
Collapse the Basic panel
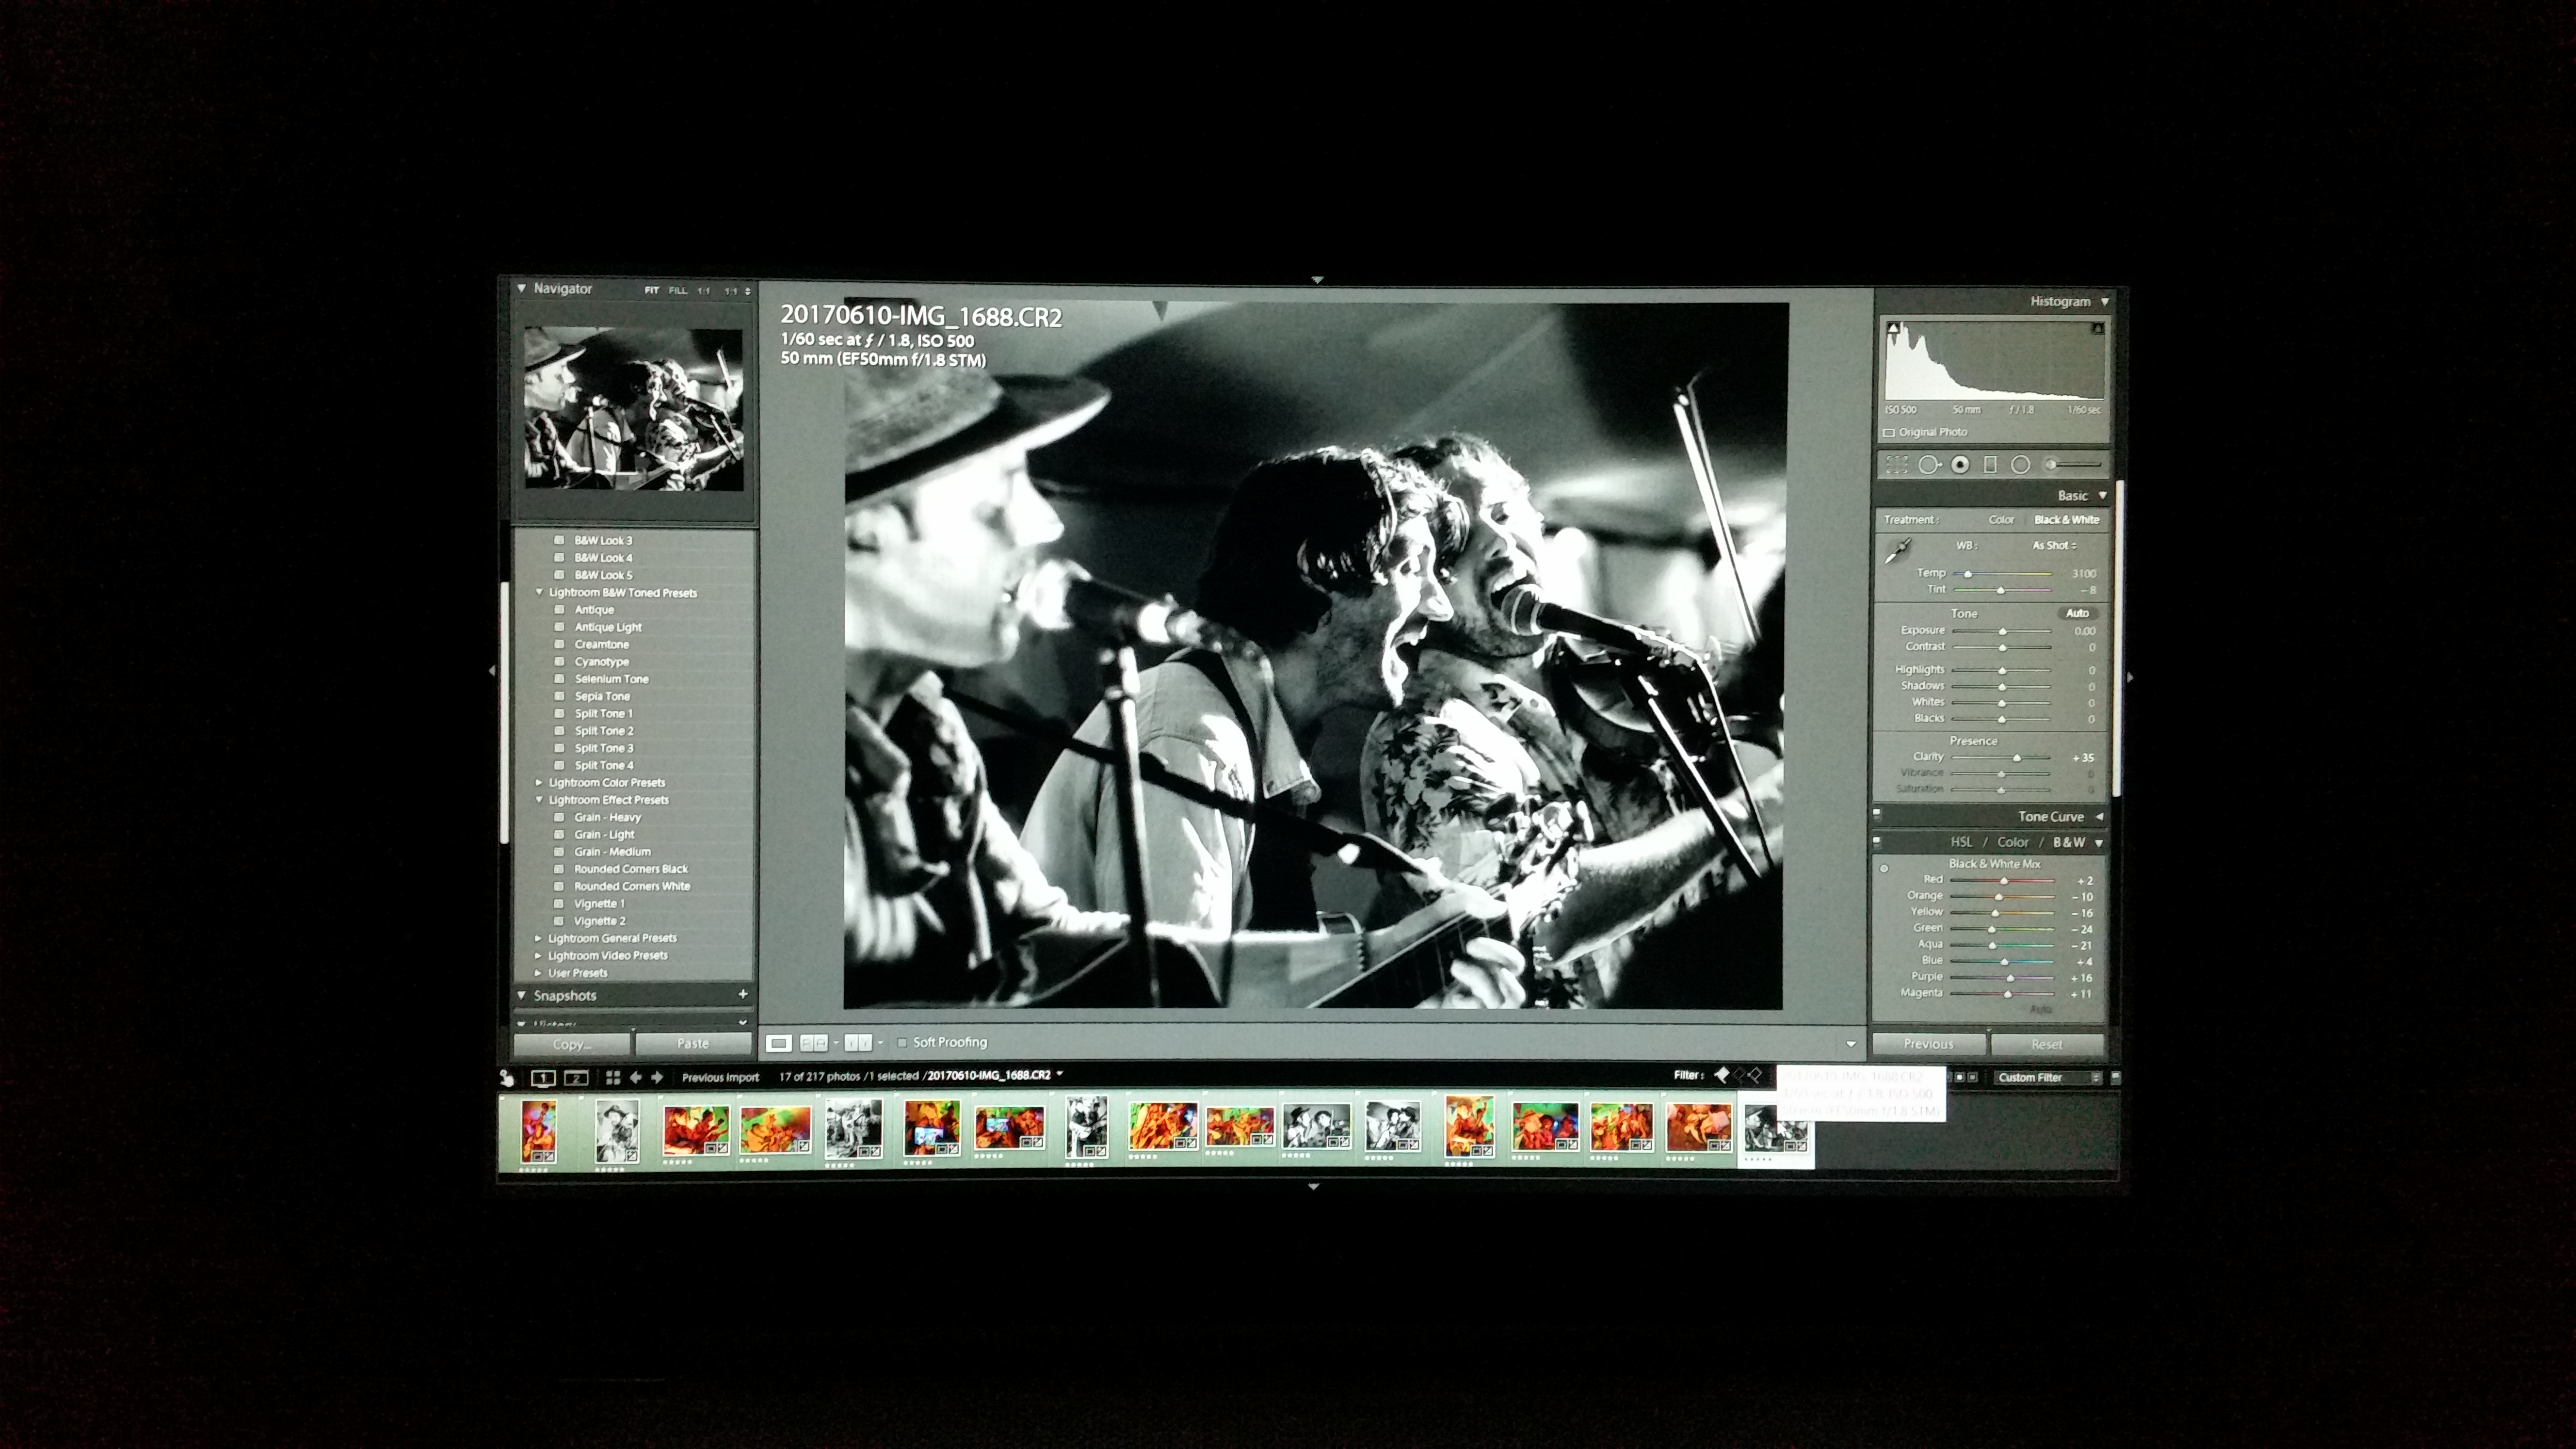(x=2102, y=496)
